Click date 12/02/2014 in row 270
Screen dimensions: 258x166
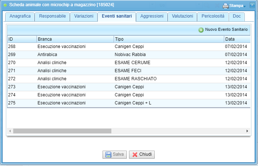[x=236, y=63]
